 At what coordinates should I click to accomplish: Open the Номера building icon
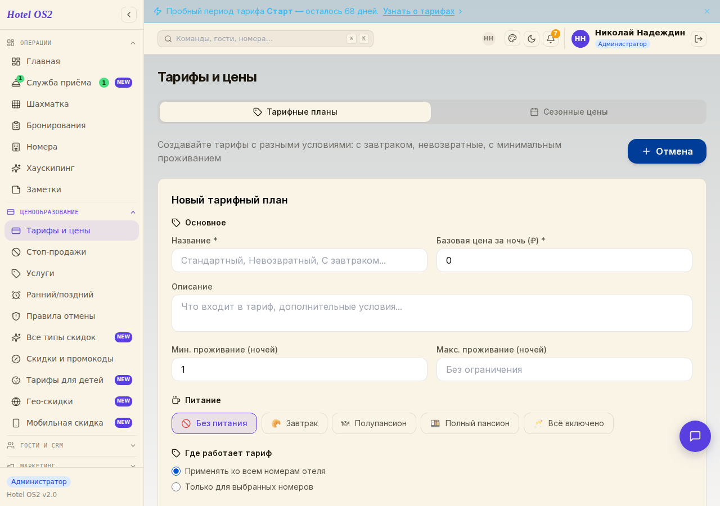coord(16,147)
